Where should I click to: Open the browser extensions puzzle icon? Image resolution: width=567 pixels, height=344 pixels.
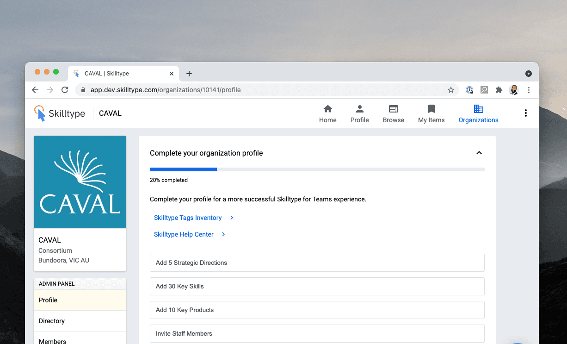499,90
